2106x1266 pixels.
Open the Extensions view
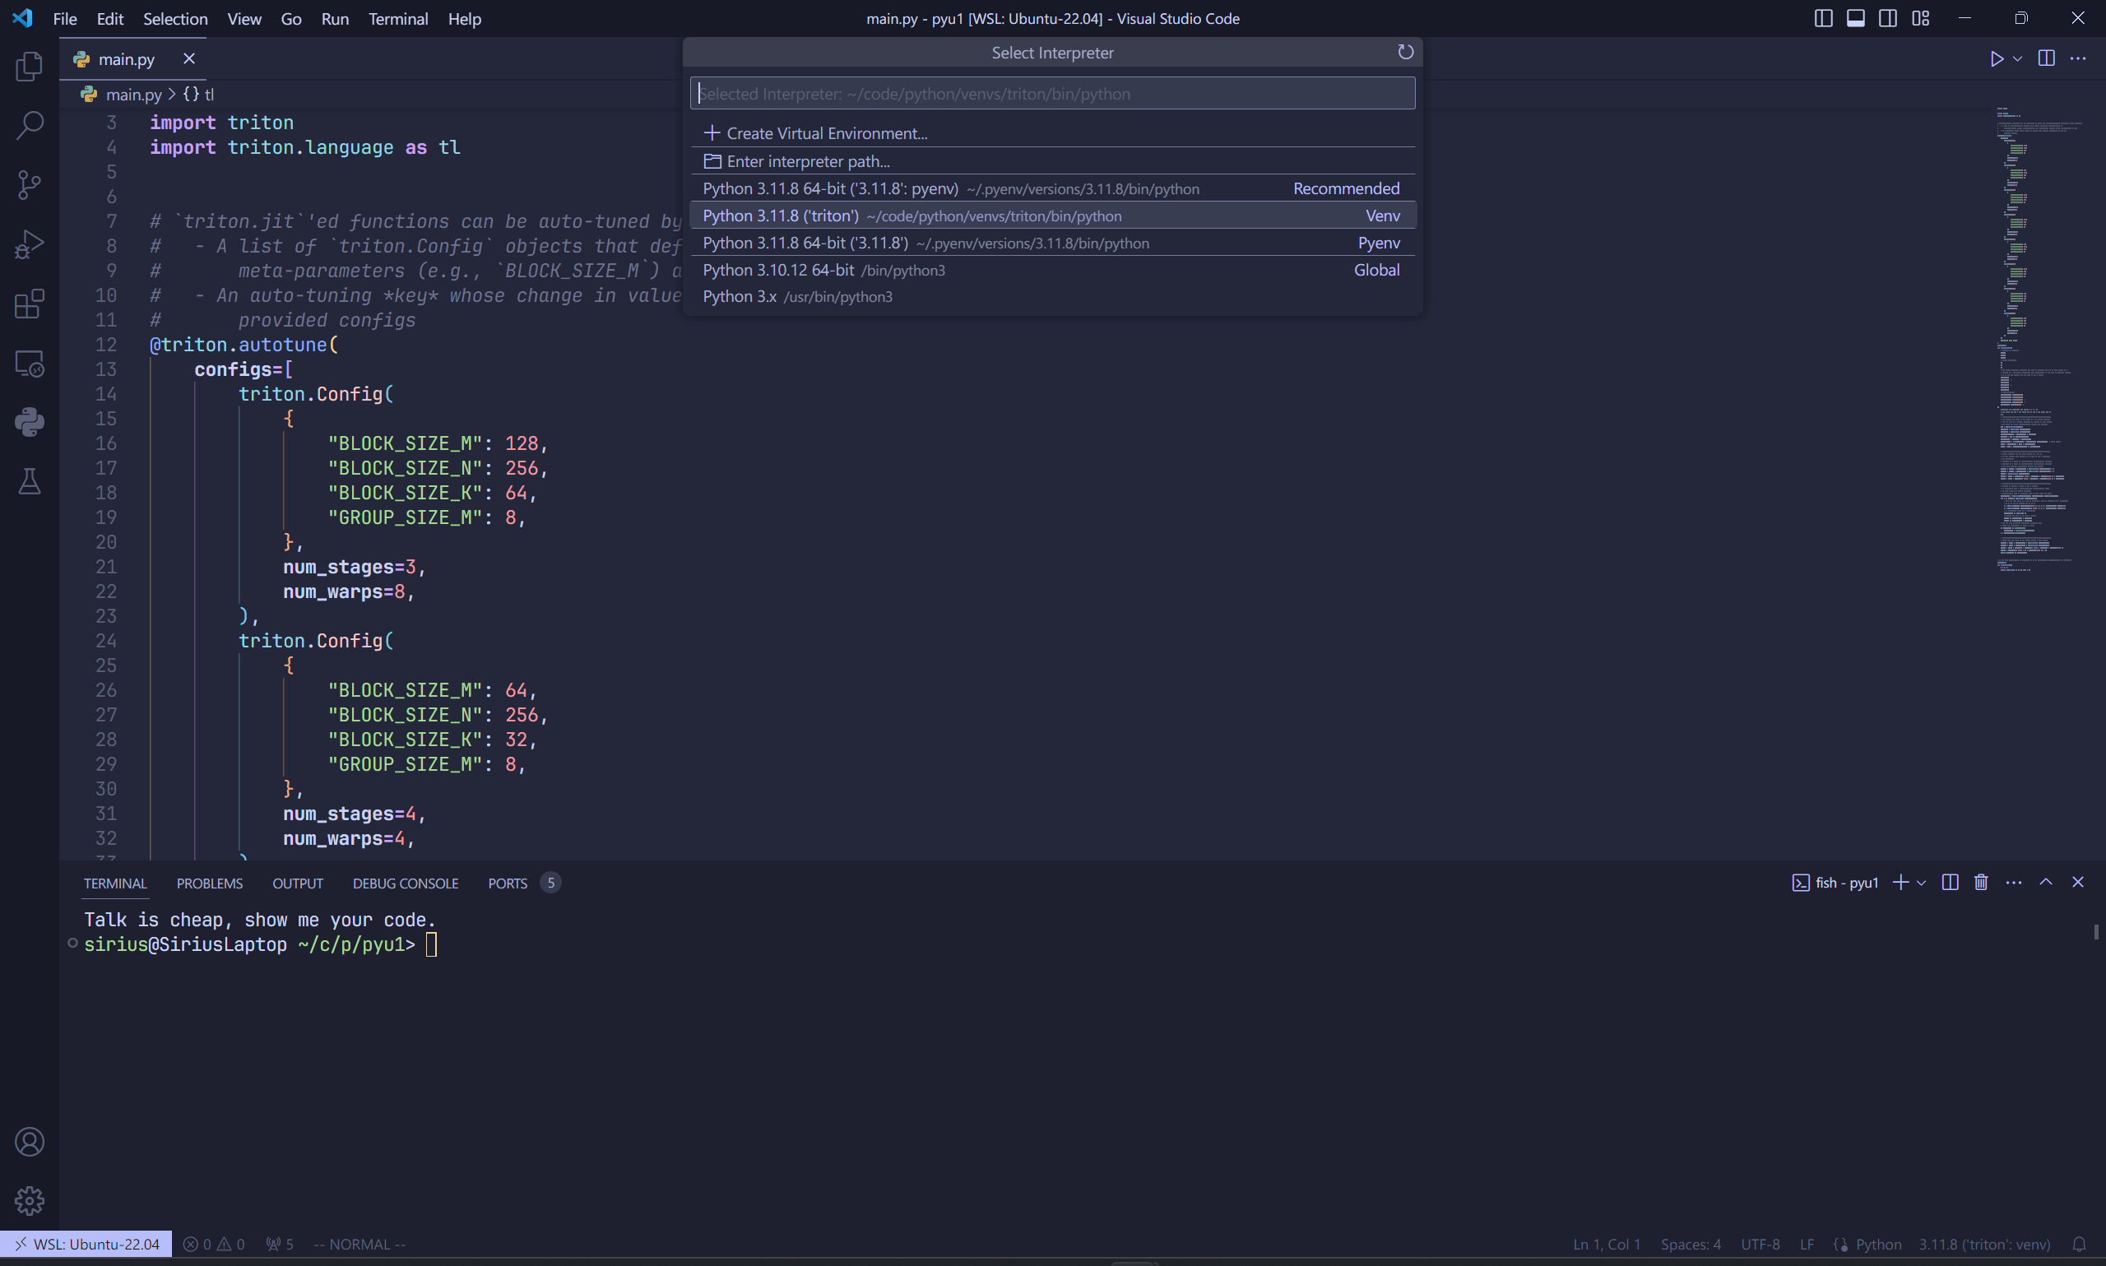tap(30, 304)
